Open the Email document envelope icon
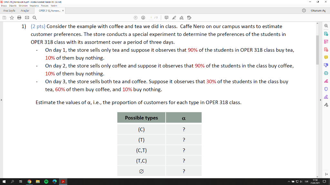The width and height of the screenshot is (330, 185). coord(27,18)
